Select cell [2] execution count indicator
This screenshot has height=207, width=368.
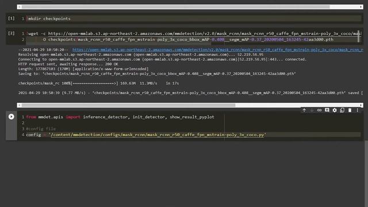pos(11,33)
